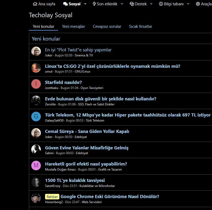This screenshot has width=212, height=210.
Task: Click username izzetbaku under Starfield thread
Action: tap(51, 88)
